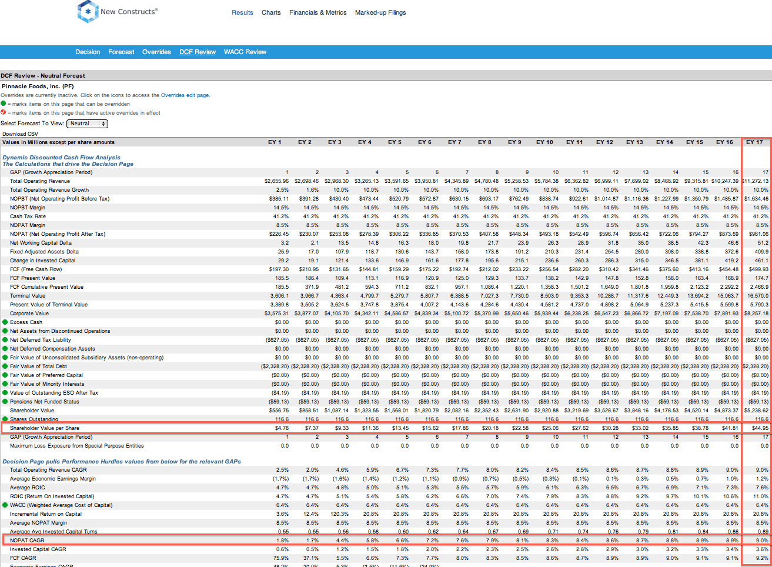Image resolution: width=772 pixels, height=567 pixels.
Task: Click the Incremental Return on Capital value 120.3%
Action: pos(339,514)
